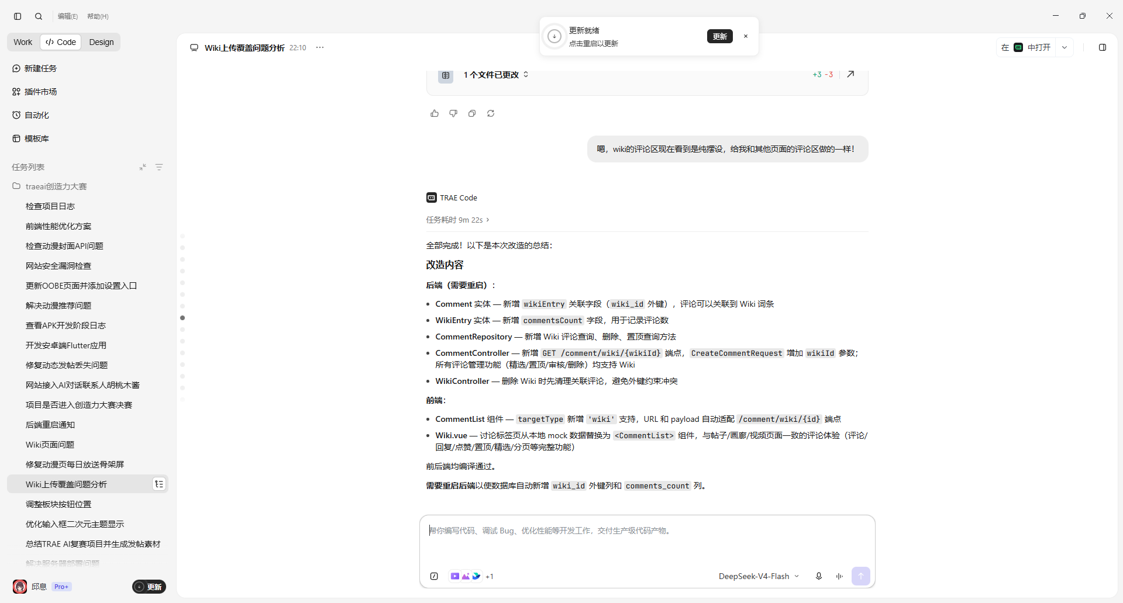Image resolution: width=1123 pixels, height=603 pixels.
Task: Collapse the traeai创造力大赛 folder
Action: click(50, 186)
